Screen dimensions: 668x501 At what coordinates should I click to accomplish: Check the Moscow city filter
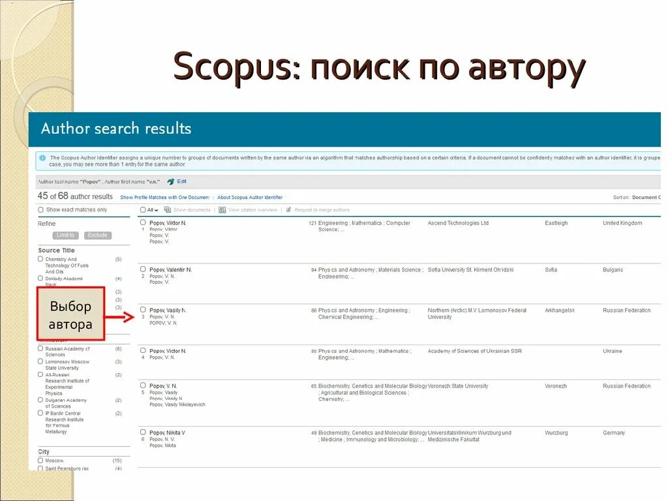[40, 461]
